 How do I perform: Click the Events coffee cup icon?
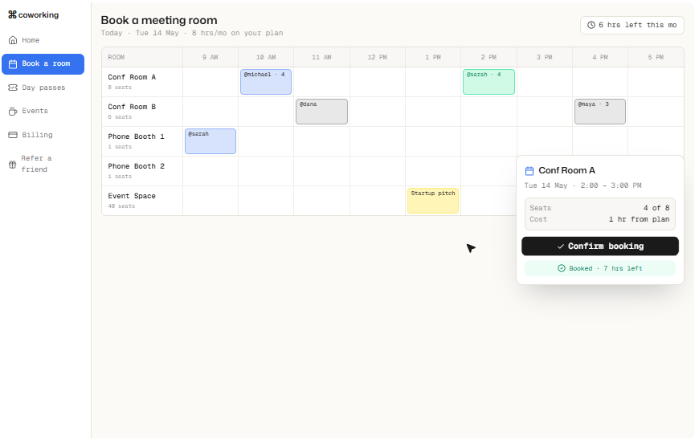coord(13,112)
